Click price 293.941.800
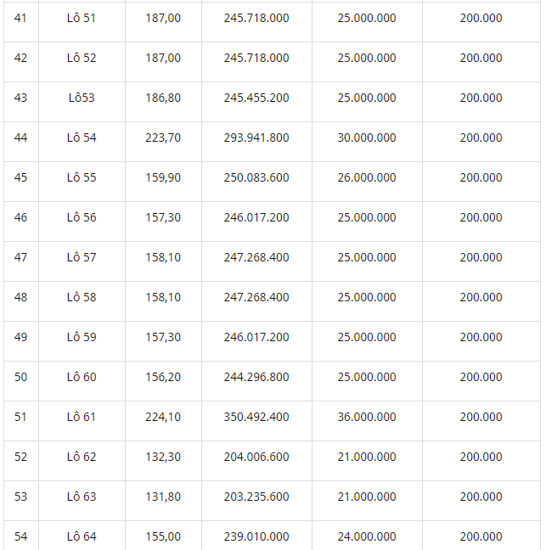 256,137
